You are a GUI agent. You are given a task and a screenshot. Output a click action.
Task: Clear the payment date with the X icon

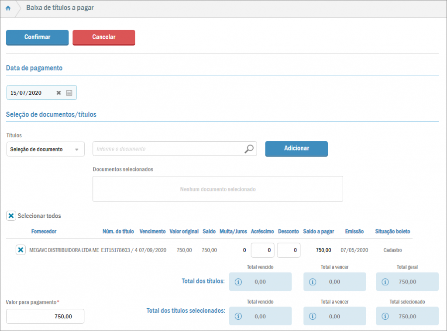58,92
